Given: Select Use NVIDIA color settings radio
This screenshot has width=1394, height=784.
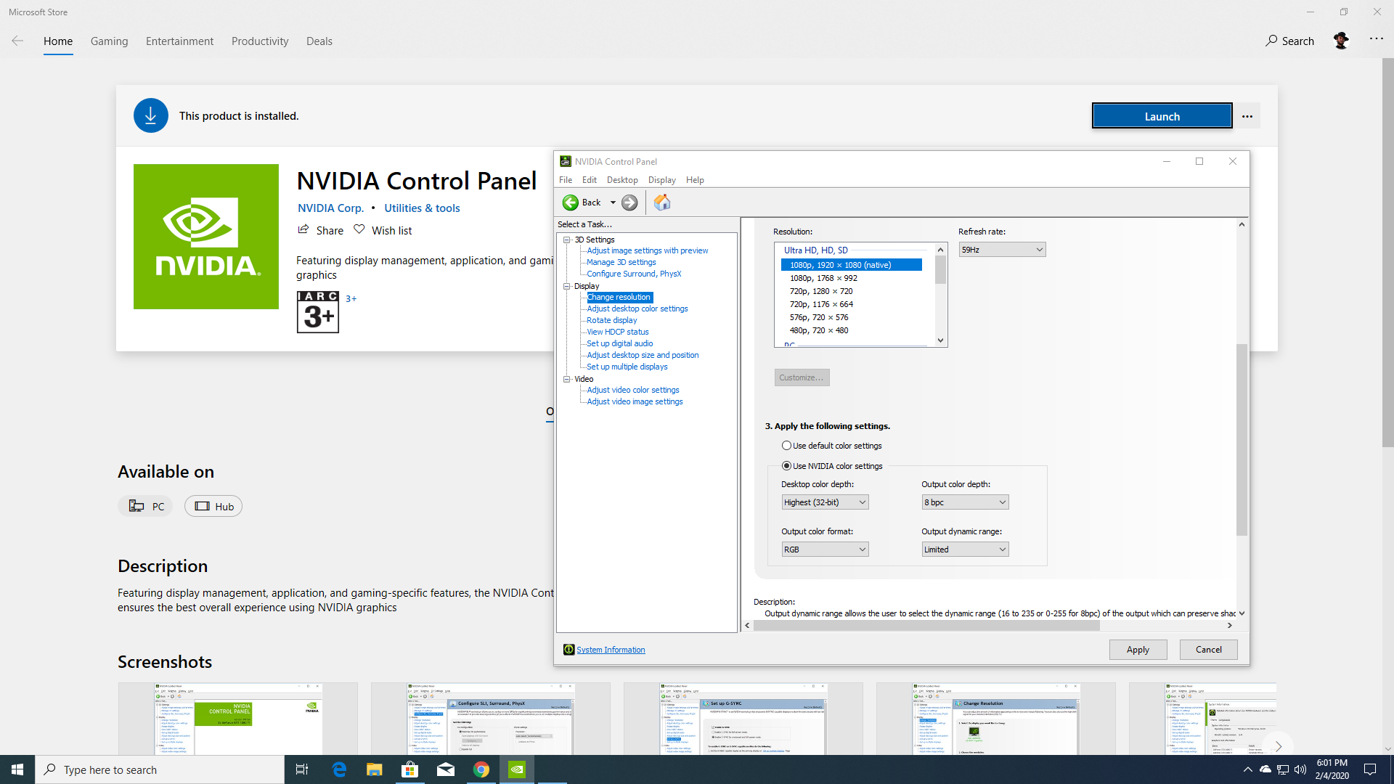Looking at the screenshot, I should [x=786, y=466].
